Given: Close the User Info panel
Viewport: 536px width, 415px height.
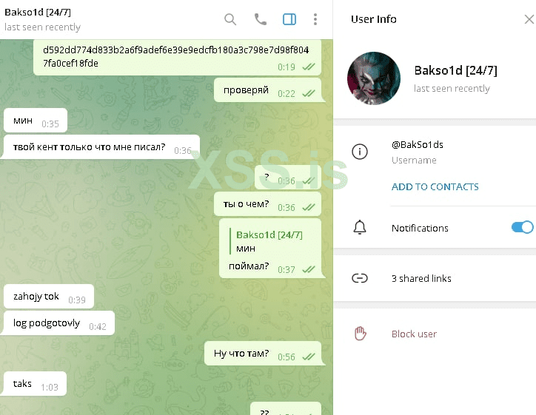Looking at the screenshot, I should [x=529, y=19].
